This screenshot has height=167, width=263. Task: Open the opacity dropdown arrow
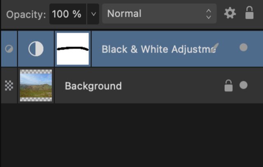[93, 14]
